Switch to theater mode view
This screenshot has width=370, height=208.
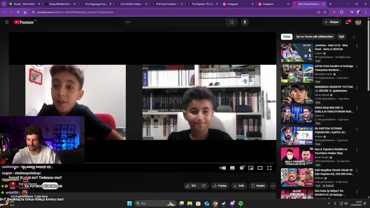click(x=260, y=168)
